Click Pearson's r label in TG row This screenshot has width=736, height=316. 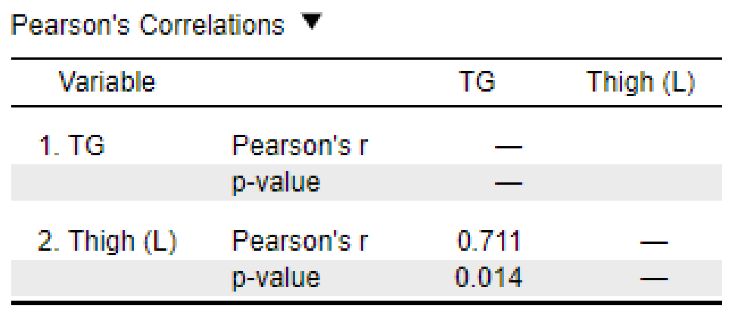pyautogui.click(x=300, y=145)
